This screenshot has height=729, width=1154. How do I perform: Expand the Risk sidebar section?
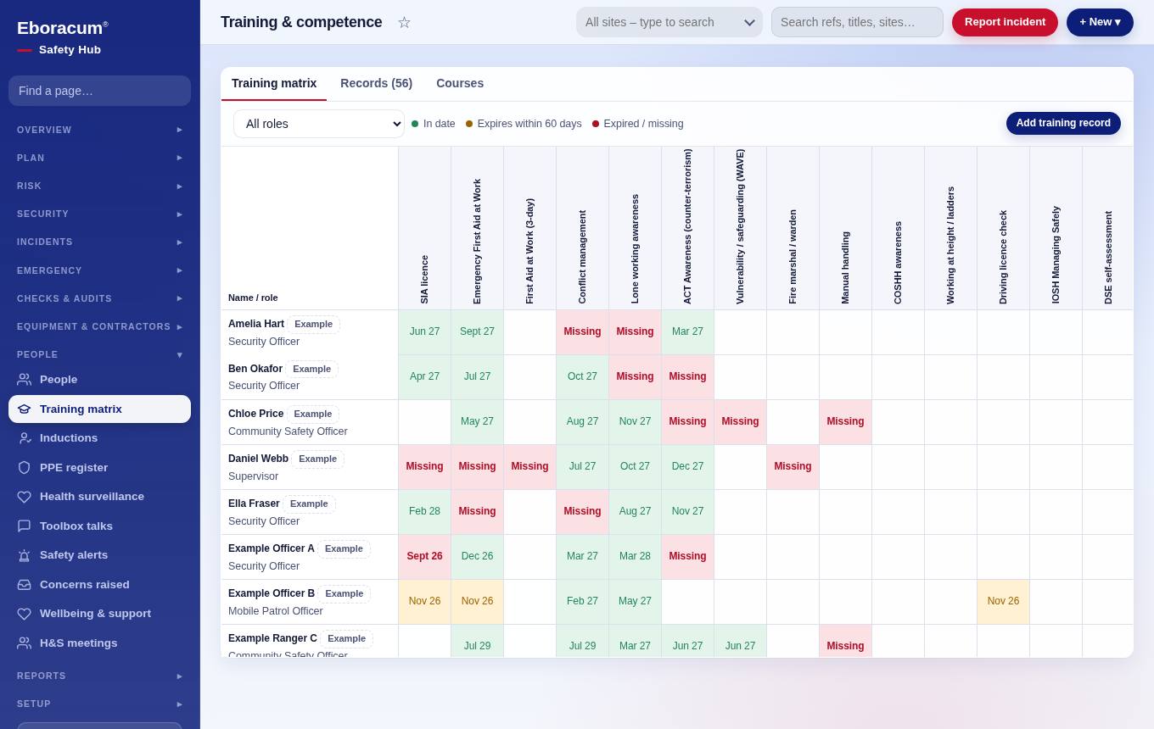click(99, 186)
